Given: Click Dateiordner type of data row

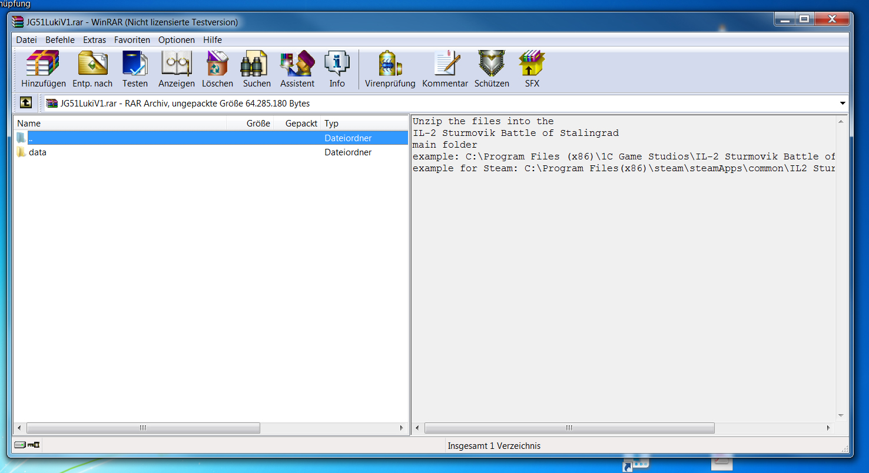Looking at the screenshot, I should [x=348, y=152].
